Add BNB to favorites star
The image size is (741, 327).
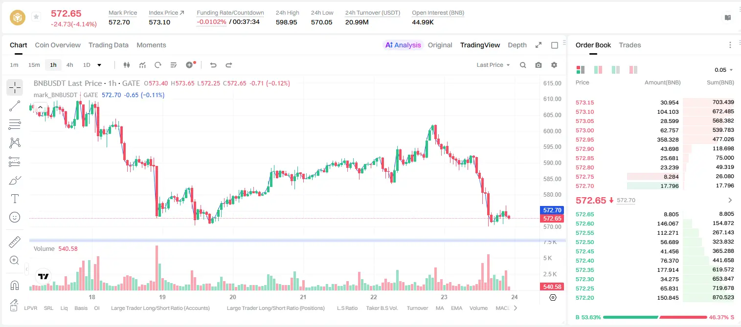pos(36,17)
